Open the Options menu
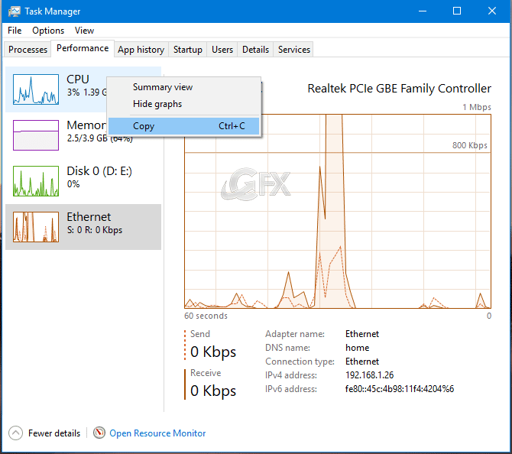512x454 pixels. click(48, 31)
